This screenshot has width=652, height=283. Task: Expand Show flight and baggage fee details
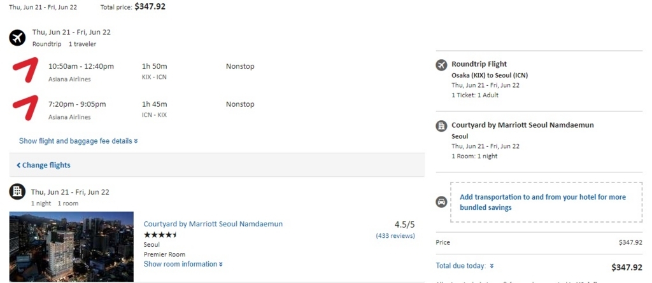(x=78, y=141)
